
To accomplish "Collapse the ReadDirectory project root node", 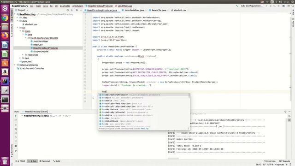I will pyautogui.click(x=15, y=14).
